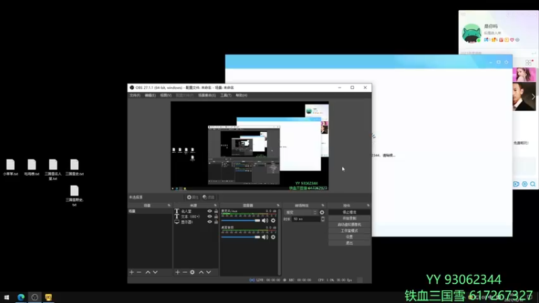
Task: Pop out the Scene Transitions dock icon
Action: point(323,205)
